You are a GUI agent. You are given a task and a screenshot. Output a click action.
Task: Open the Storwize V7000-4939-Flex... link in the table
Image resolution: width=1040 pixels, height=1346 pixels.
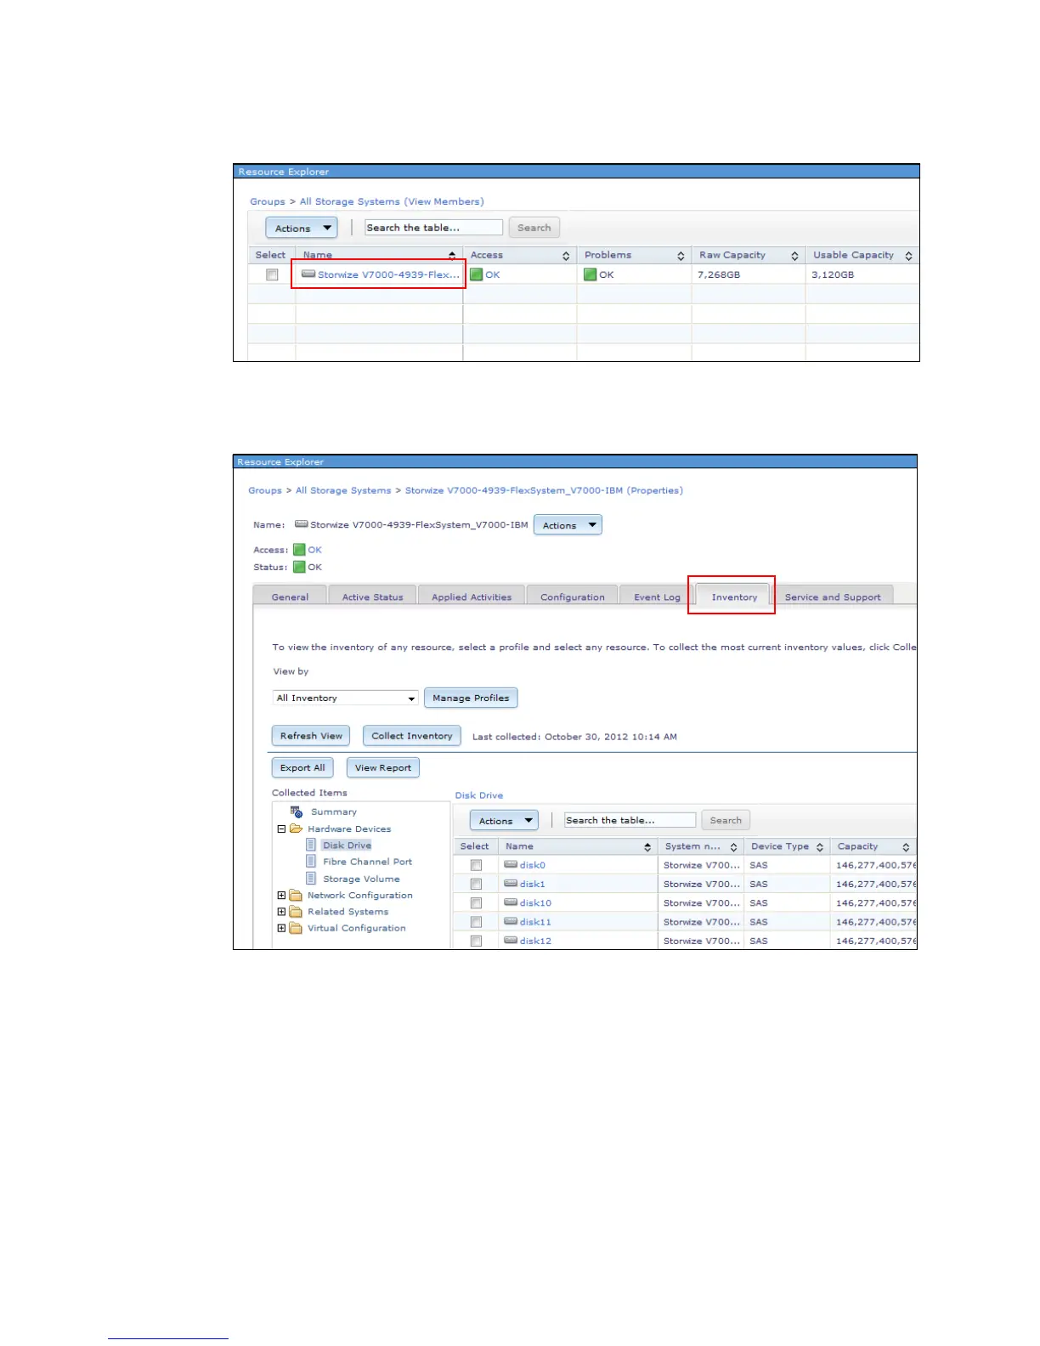(388, 274)
